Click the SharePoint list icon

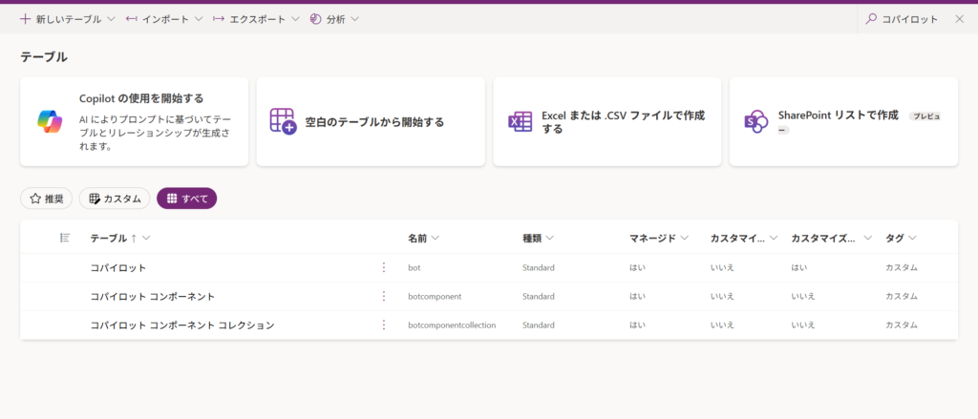(x=756, y=121)
